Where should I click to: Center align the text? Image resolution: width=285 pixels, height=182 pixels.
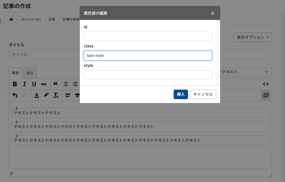coord(77,95)
